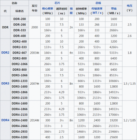The width and height of the screenshot is (137, 140).
Task: Click the 电压 column header link
Action: point(130,6)
